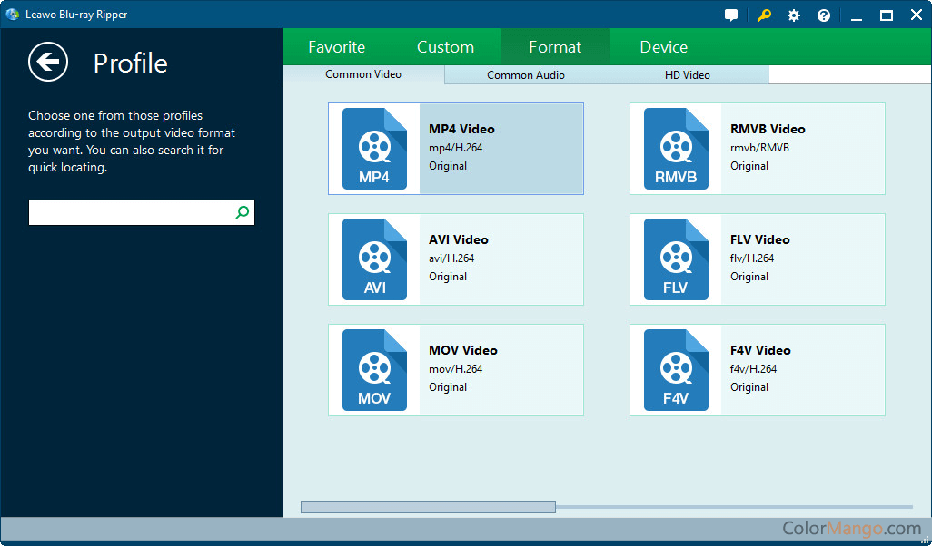The width and height of the screenshot is (932, 546).
Task: Select the Common Audio subtab
Action: tap(526, 75)
